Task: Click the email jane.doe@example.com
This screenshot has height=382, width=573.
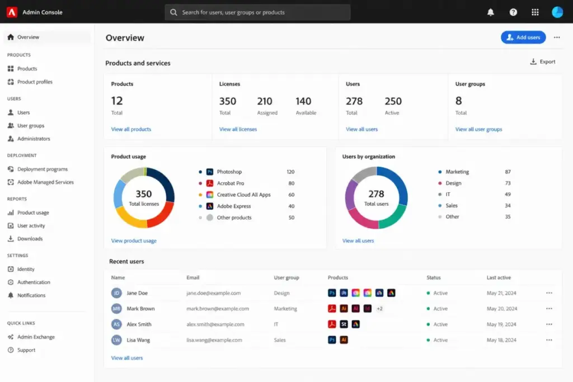Action: [x=213, y=293]
